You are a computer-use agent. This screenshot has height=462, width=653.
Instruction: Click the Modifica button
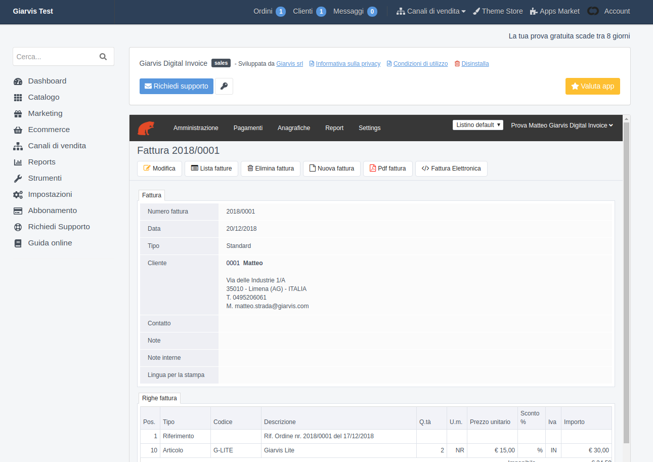click(159, 169)
